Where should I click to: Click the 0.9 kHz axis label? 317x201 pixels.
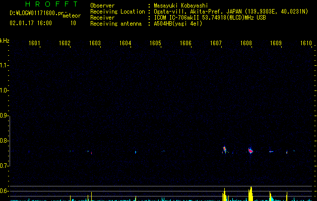(x=4, y=116)
